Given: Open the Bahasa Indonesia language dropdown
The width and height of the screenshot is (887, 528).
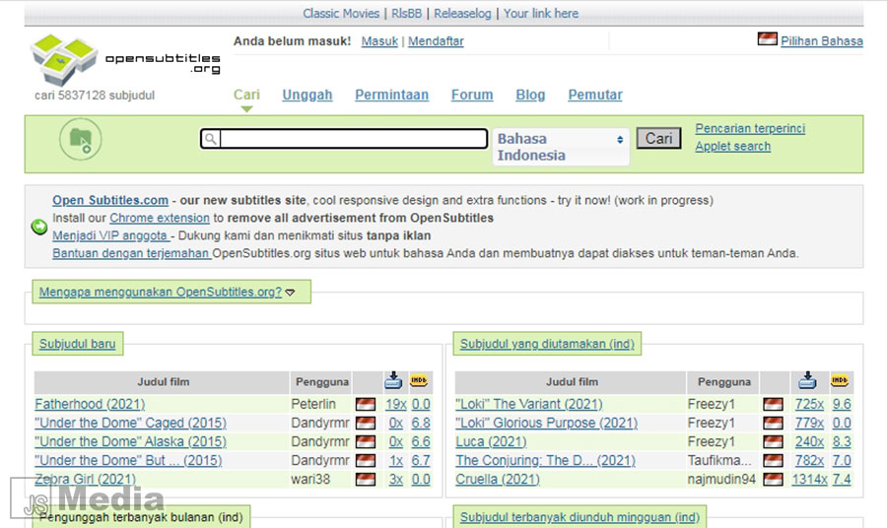Looking at the screenshot, I should 561,147.
